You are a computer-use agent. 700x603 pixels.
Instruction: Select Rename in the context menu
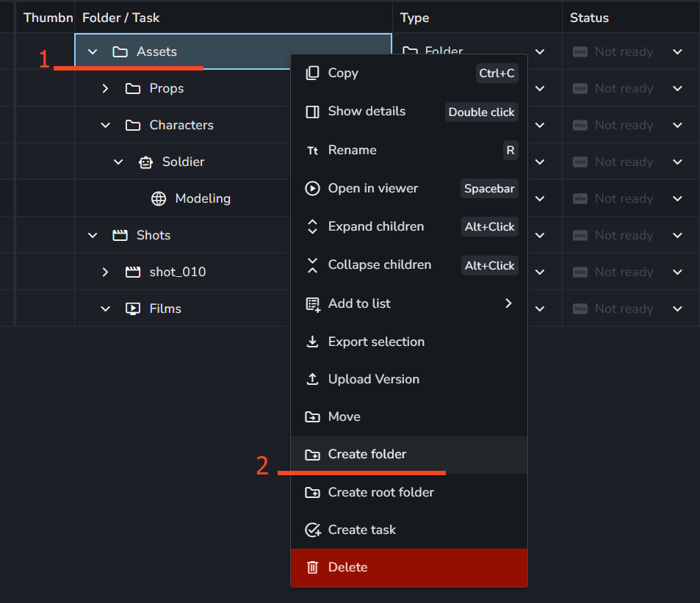coord(352,151)
